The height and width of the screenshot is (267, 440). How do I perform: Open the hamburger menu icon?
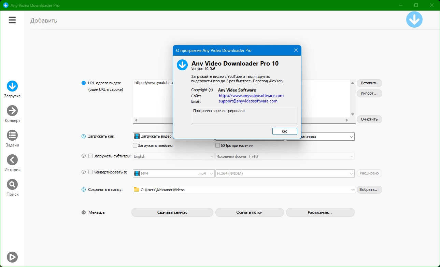[x=12, y=20]
